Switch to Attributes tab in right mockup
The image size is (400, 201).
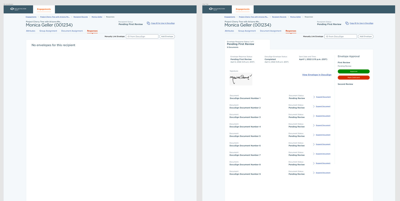click(229, 31)
